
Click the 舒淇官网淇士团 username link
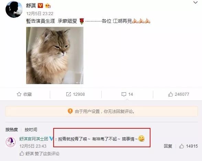[34, 139]
